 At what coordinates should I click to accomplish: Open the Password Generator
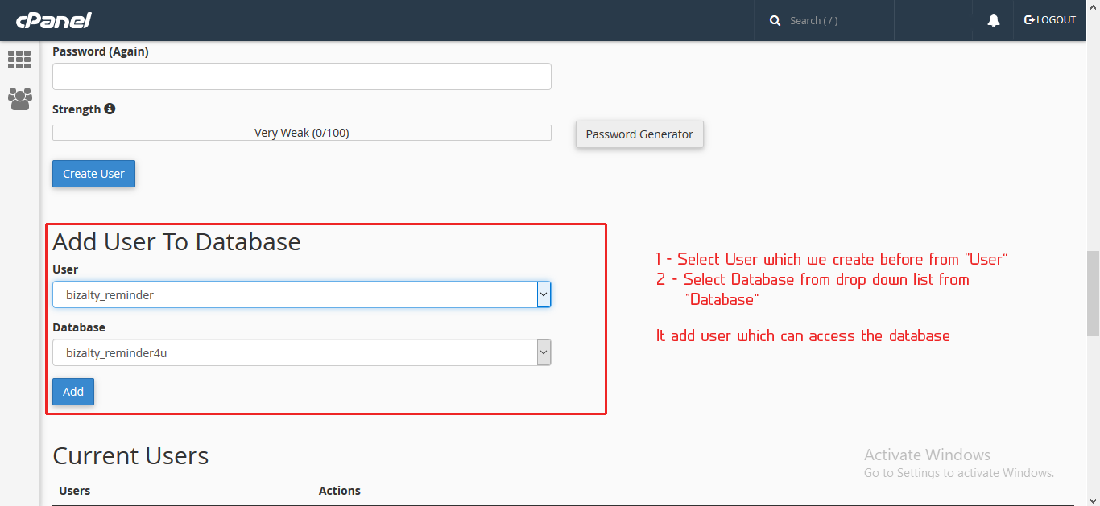[x=639, y=134]
